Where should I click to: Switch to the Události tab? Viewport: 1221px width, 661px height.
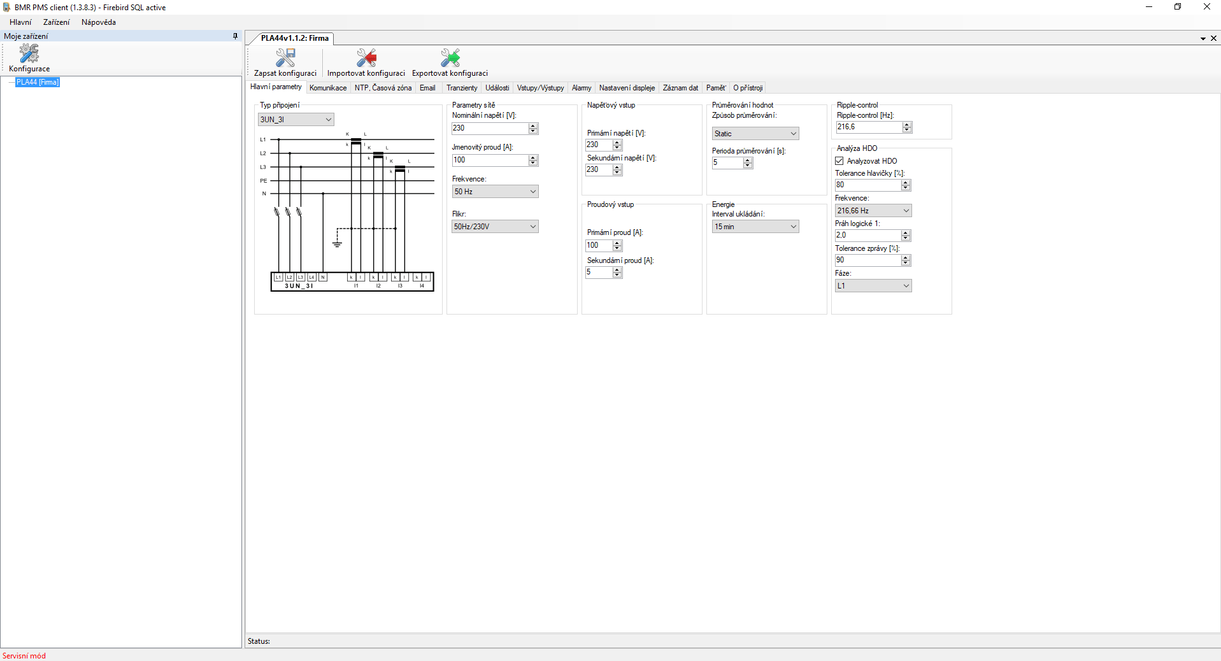[x=497, y=88]
